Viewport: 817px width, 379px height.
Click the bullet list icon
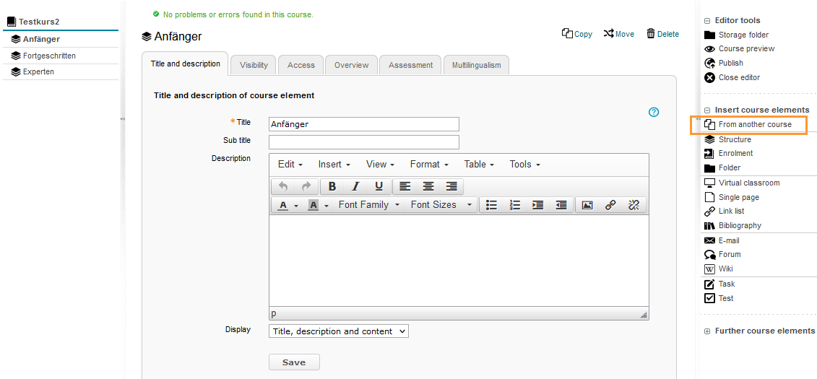pyautogui.click(x=491, y=205)
